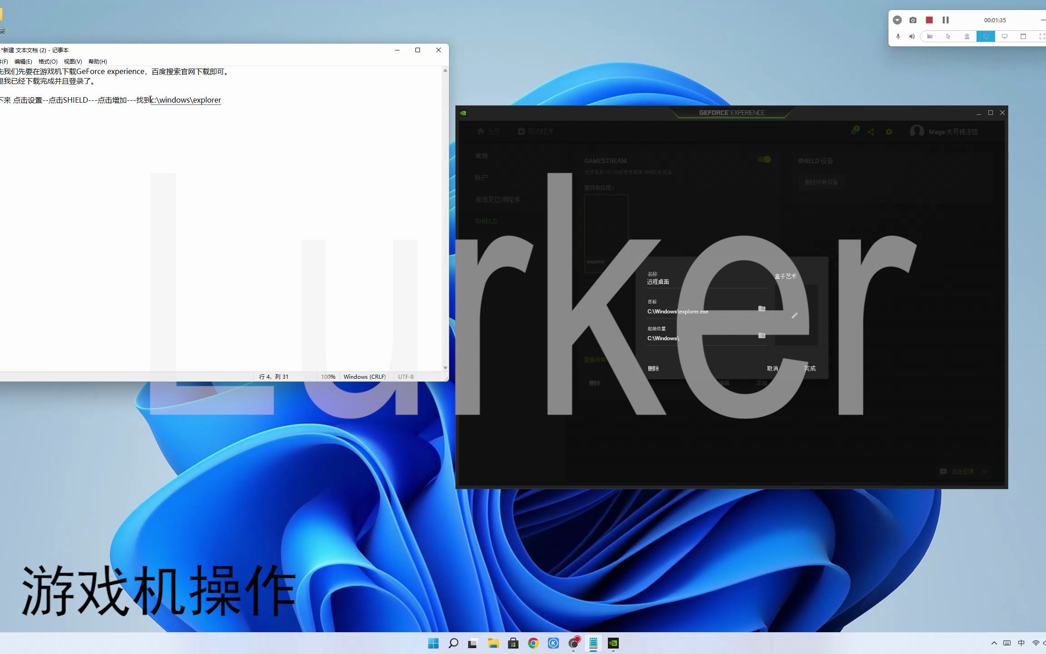Toggle mouse cursor effects icon in recorder
The height and width of the screenshot is (654, 1046).
[x=948, y=36]
